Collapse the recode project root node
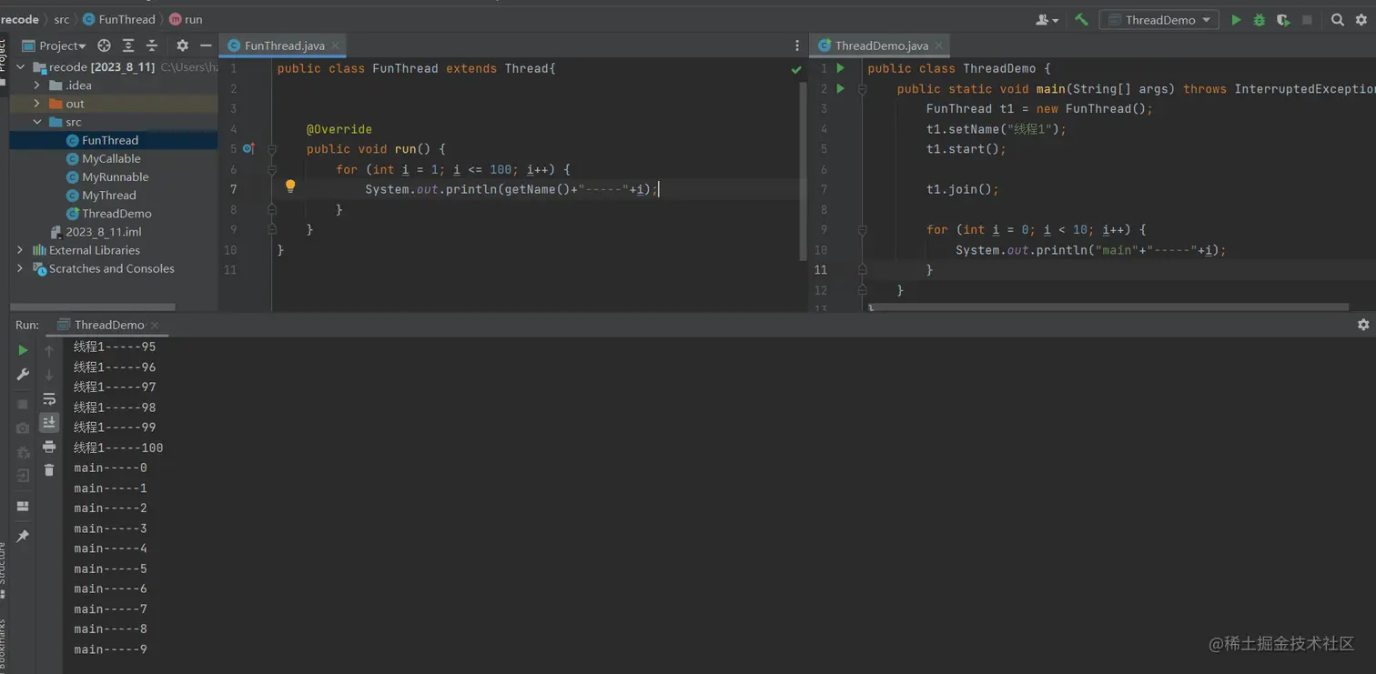 21,67
